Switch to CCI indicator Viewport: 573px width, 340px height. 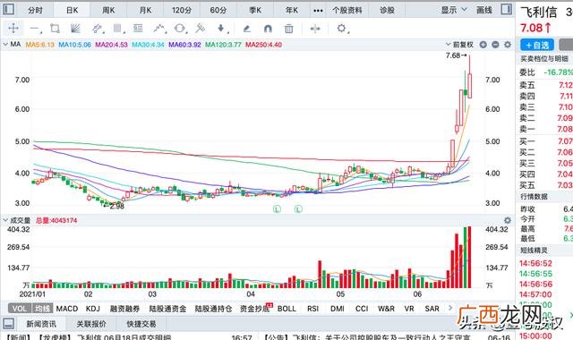tap(362, 309)
